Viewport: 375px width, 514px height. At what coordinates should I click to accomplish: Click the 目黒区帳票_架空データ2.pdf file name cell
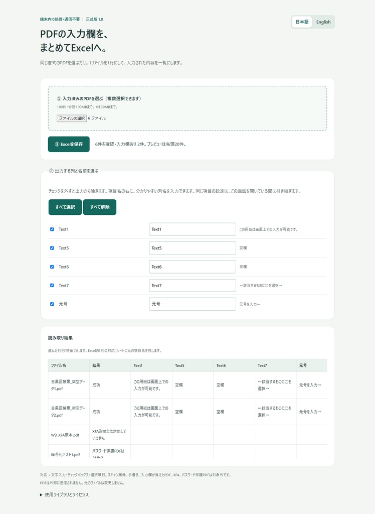coord(69,412)
